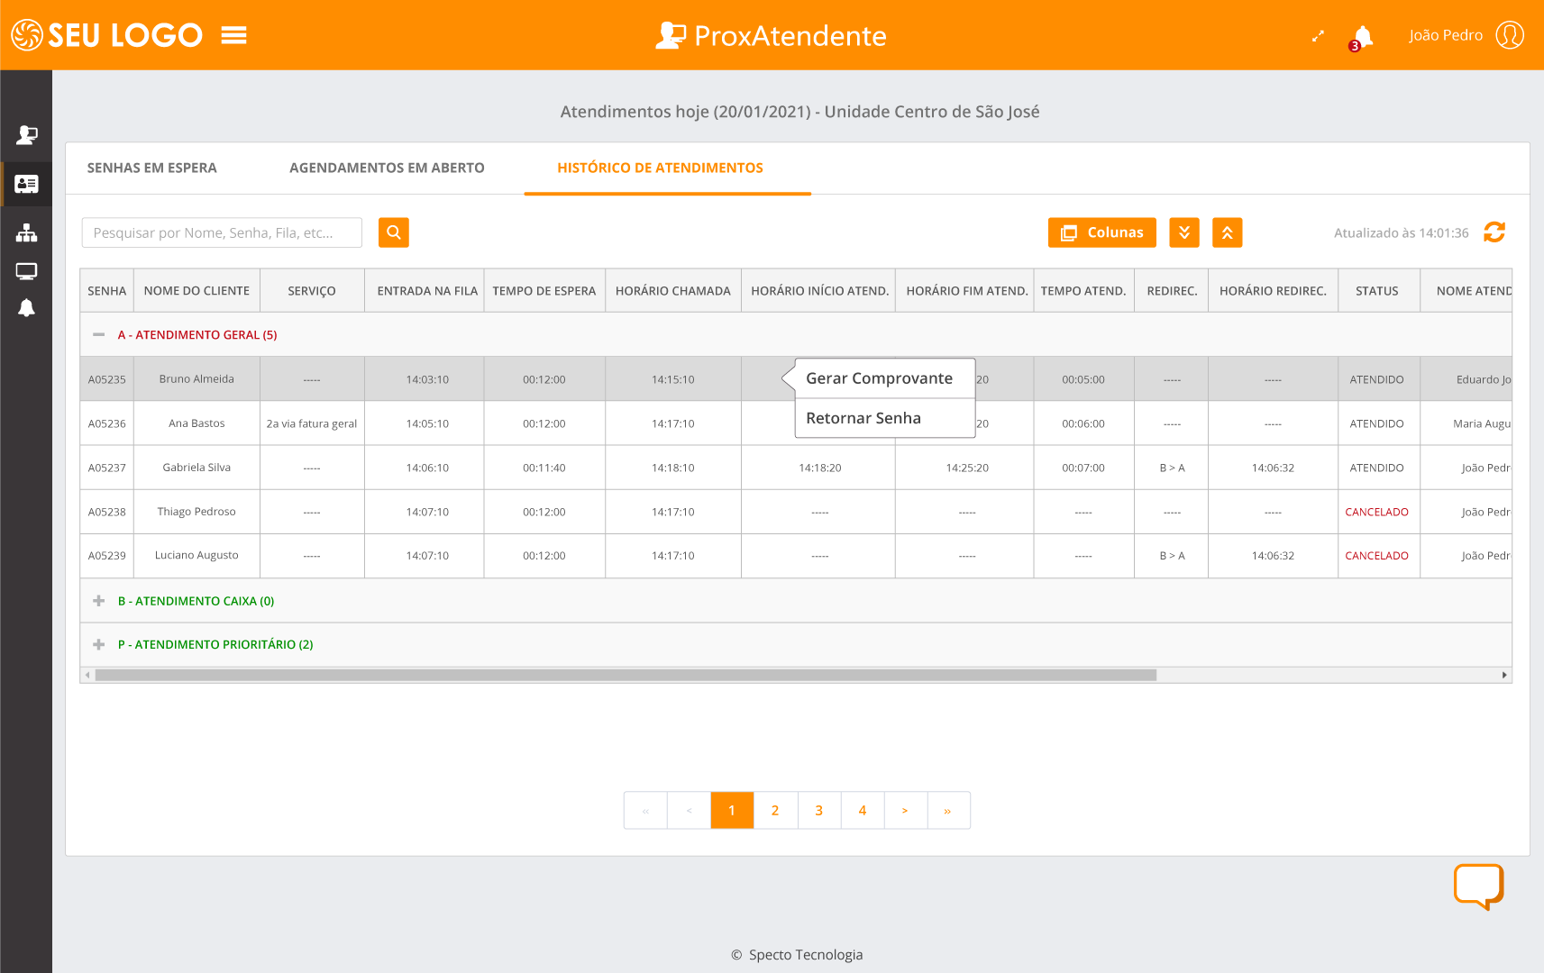Open the sidebar bell alerts icon

click(26, 308)
